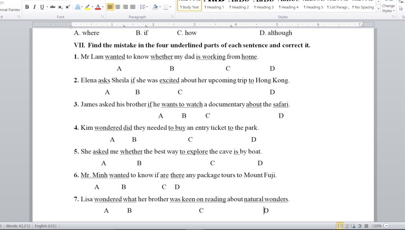Click section VII heading text
This screenshot has height=230, width=405.
coord(192,45)
